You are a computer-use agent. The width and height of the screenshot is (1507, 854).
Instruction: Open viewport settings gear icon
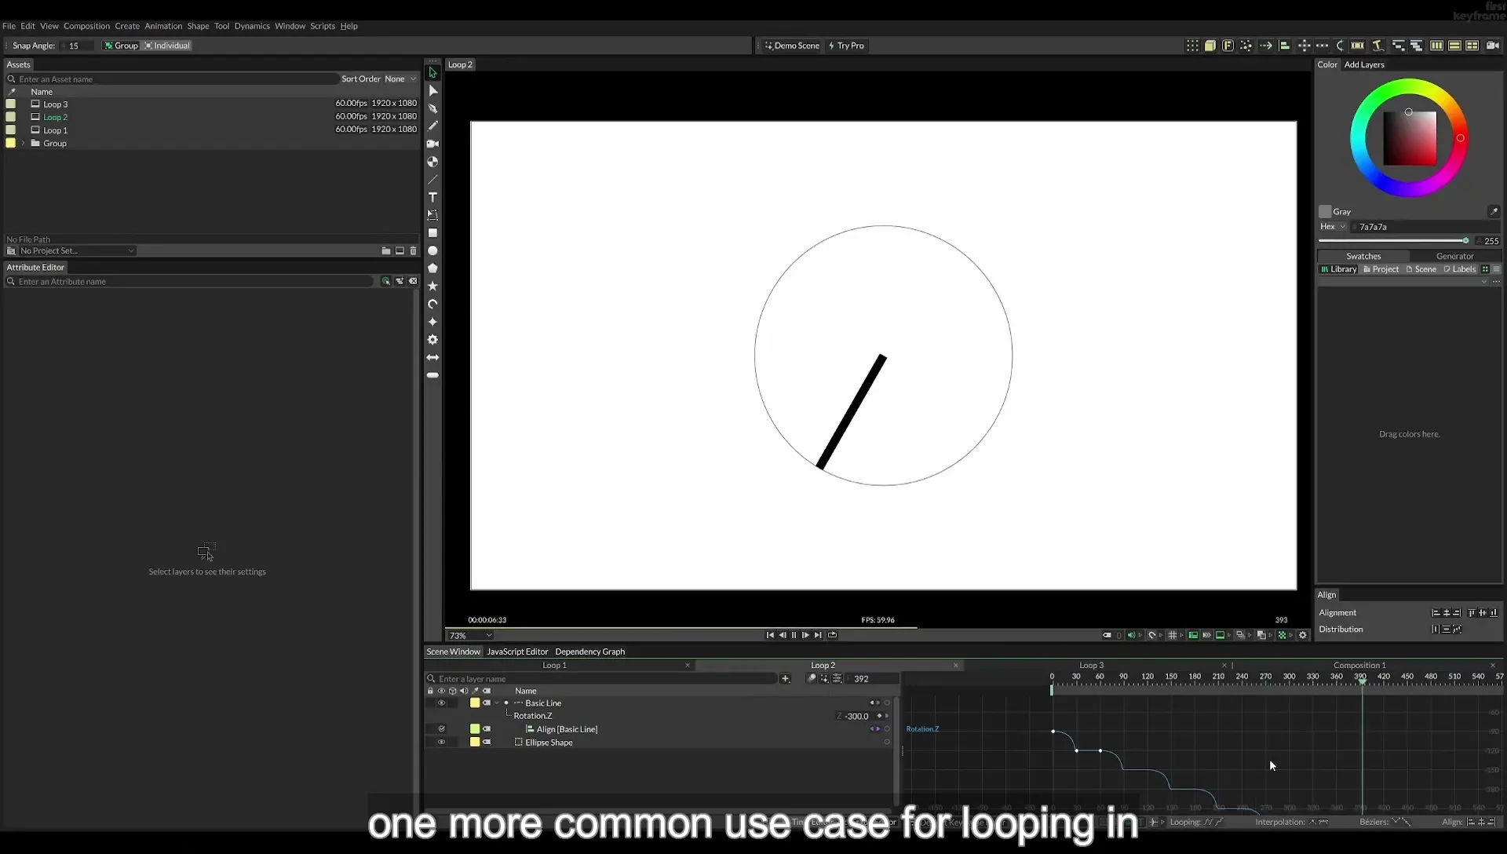coord(1303,635)
